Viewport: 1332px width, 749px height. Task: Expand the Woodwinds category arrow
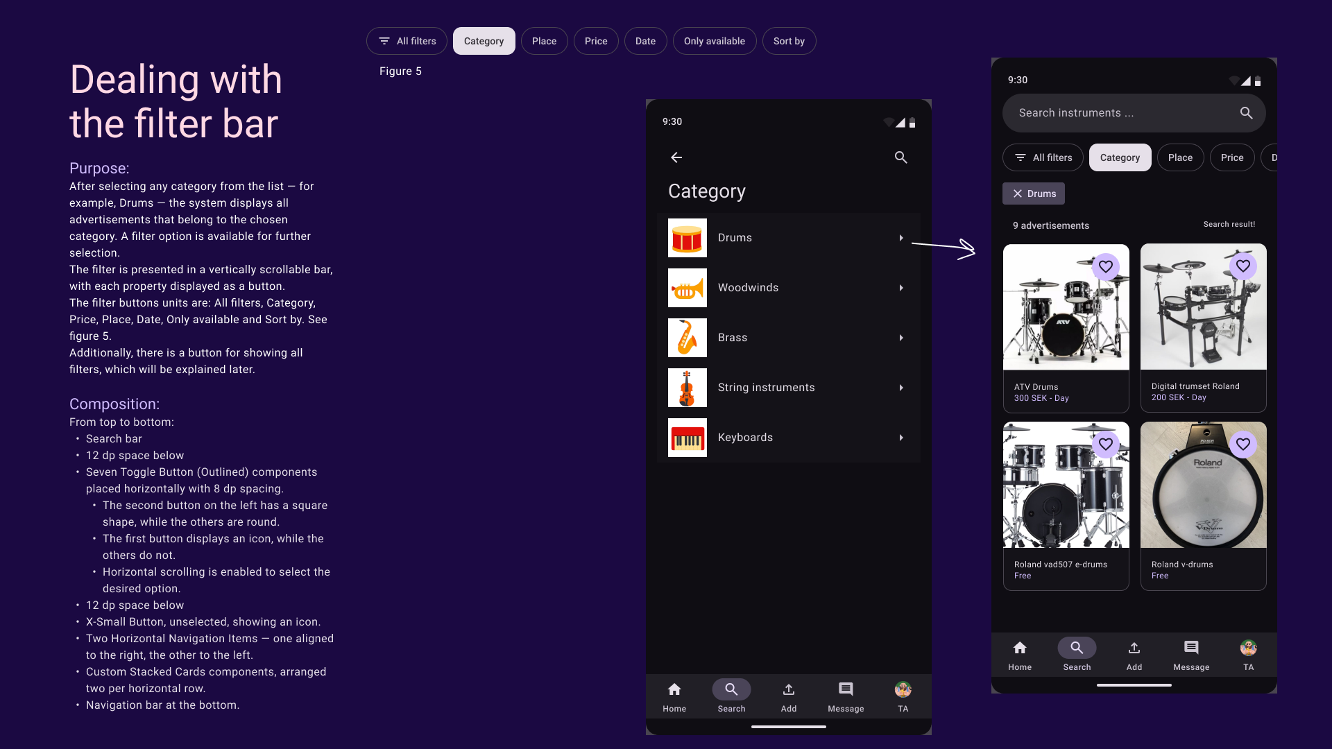(x=900, y=288)
